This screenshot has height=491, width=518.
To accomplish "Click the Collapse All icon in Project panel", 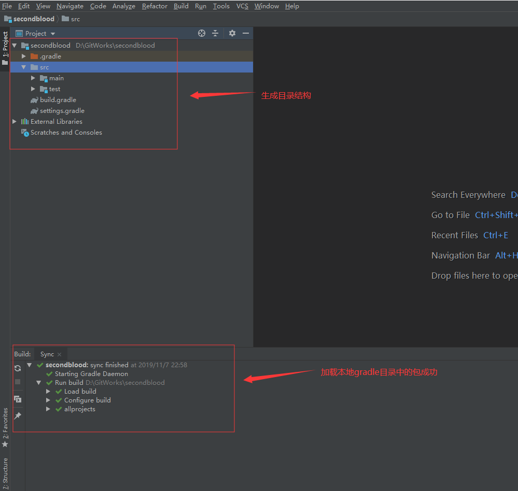I will pos(215,33).
